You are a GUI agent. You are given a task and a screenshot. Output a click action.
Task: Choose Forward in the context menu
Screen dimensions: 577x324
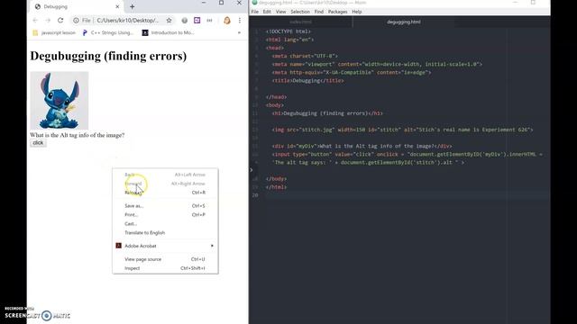(x=165, y=184)
